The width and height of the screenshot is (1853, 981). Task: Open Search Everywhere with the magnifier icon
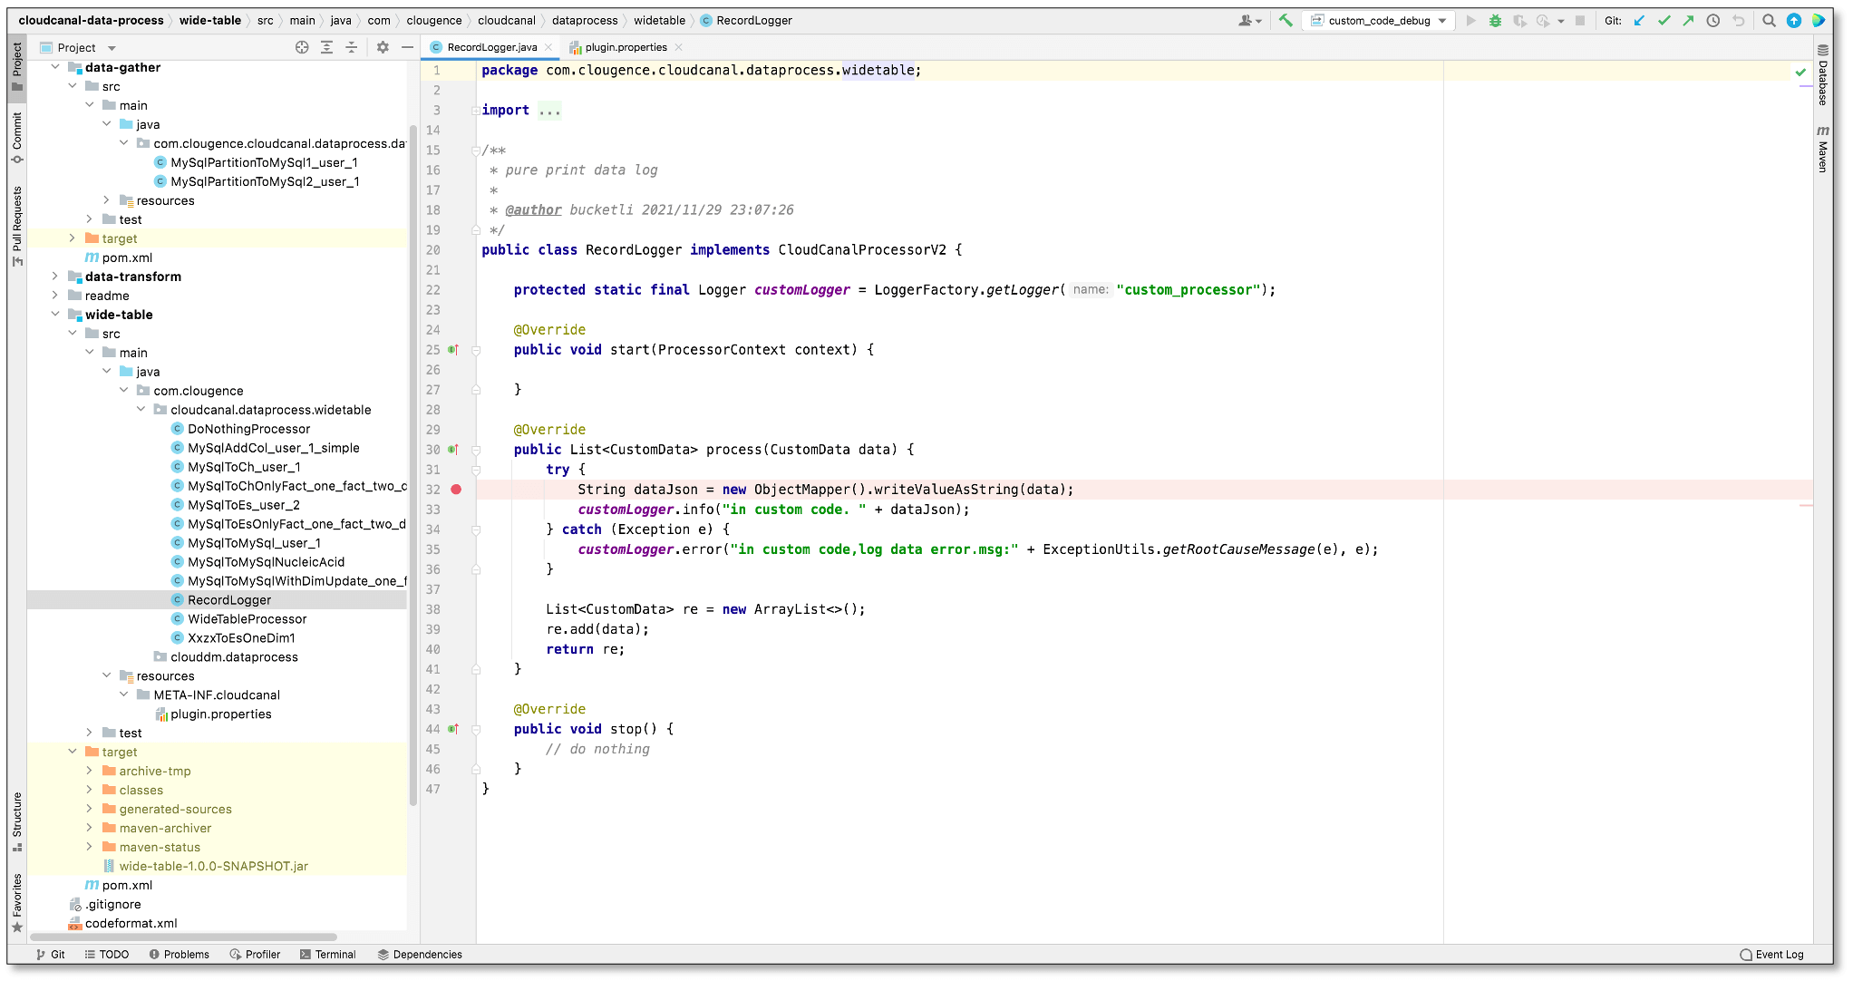[x=1768, y=20]
